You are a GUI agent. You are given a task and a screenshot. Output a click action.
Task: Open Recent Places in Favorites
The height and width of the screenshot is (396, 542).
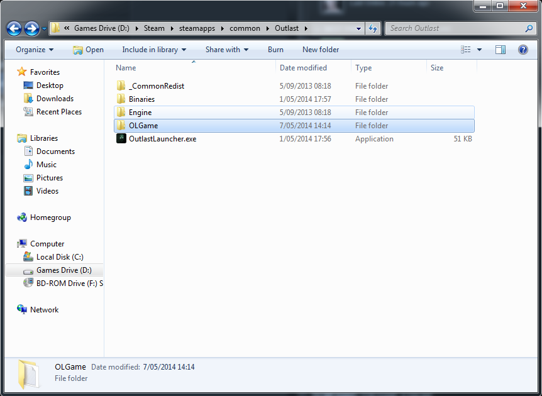[58, 112]
